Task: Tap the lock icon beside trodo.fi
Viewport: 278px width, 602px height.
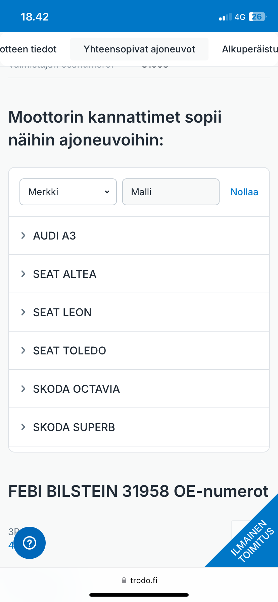Action: pos(124,580)
